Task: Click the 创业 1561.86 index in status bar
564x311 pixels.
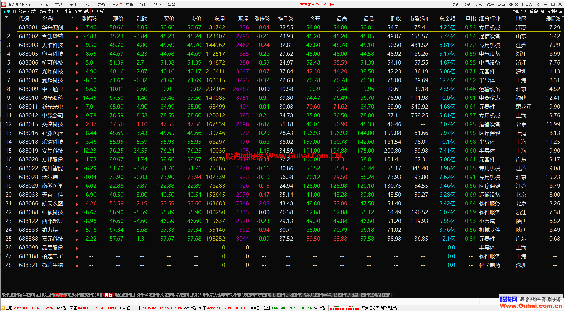Action: tap(274, 308)
